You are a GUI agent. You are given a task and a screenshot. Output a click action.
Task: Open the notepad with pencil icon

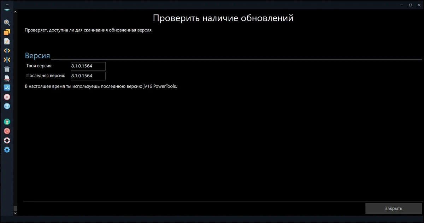[x=7, y=41]
